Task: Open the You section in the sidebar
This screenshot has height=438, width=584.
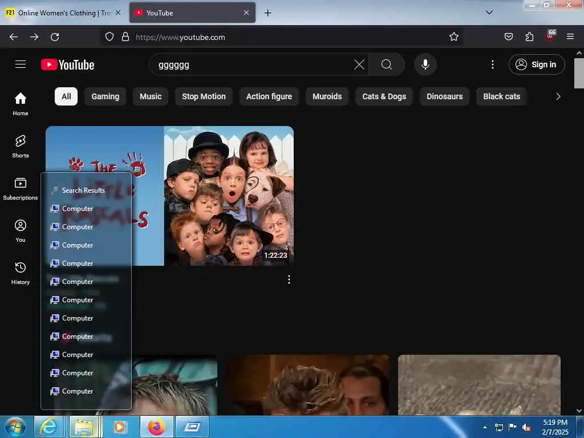Action: (21, 231)
